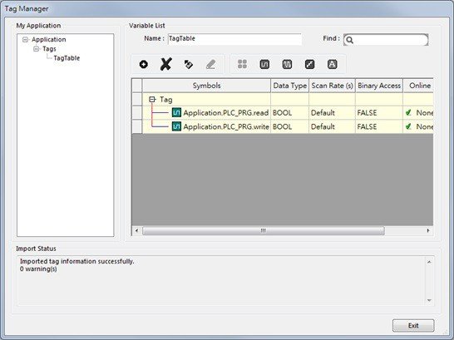This screenshot has height=340, width=454.
Task: Click the letter A string filter icon
Action: (332, 64)
